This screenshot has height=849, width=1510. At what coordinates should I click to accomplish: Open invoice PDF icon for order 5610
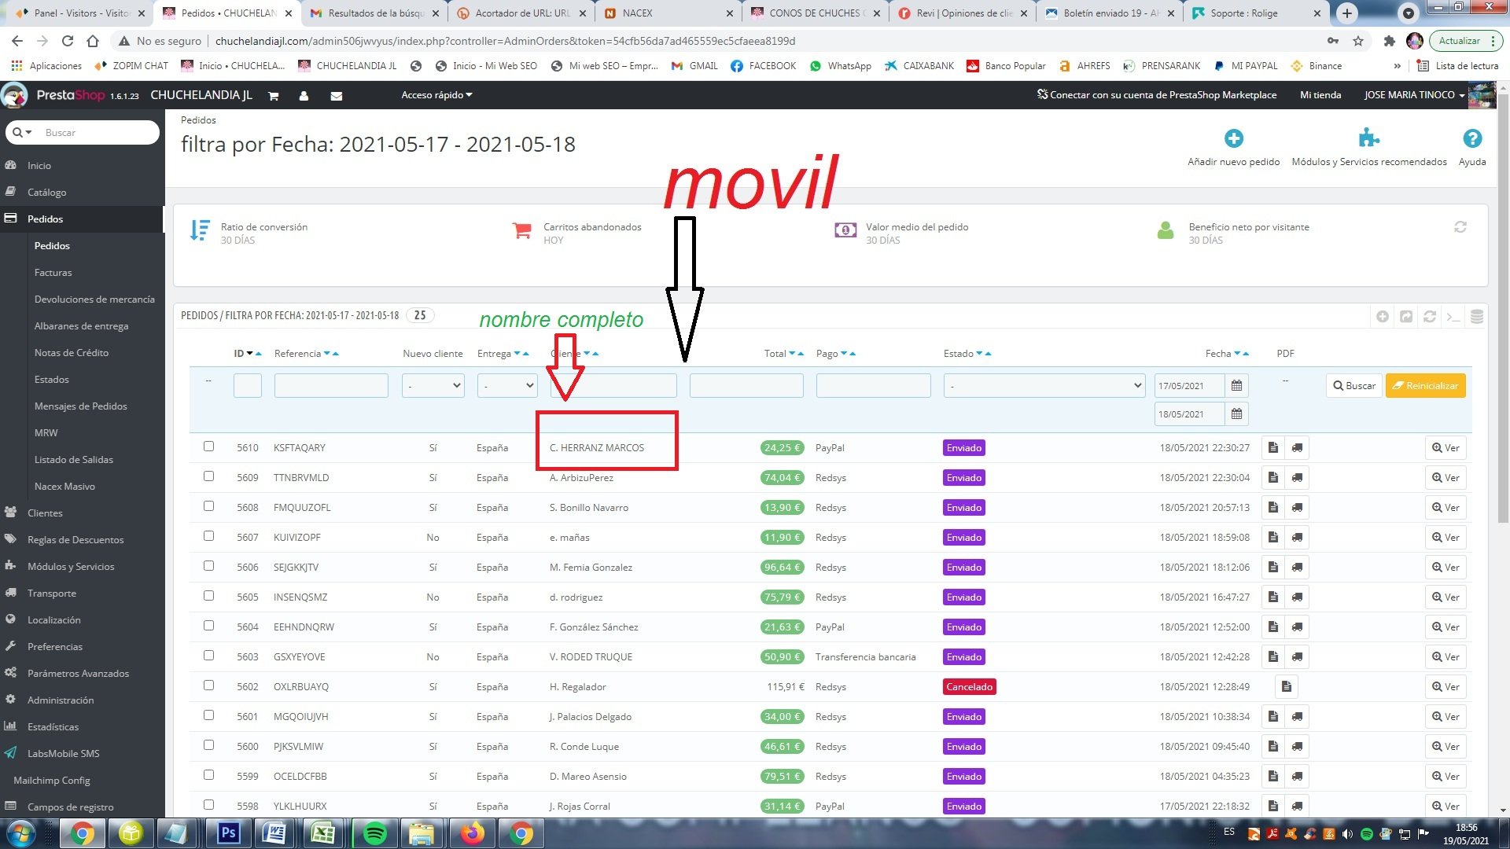click(x=1273, y=448)
